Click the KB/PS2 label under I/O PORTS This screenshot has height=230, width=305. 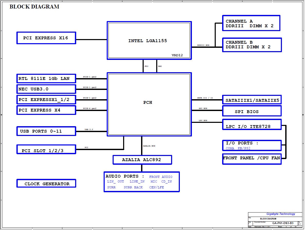tap(244, 148)
